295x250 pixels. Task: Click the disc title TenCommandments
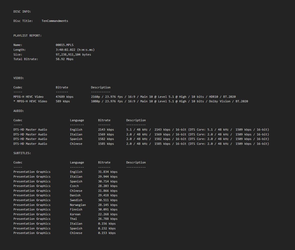click(55, 21)
